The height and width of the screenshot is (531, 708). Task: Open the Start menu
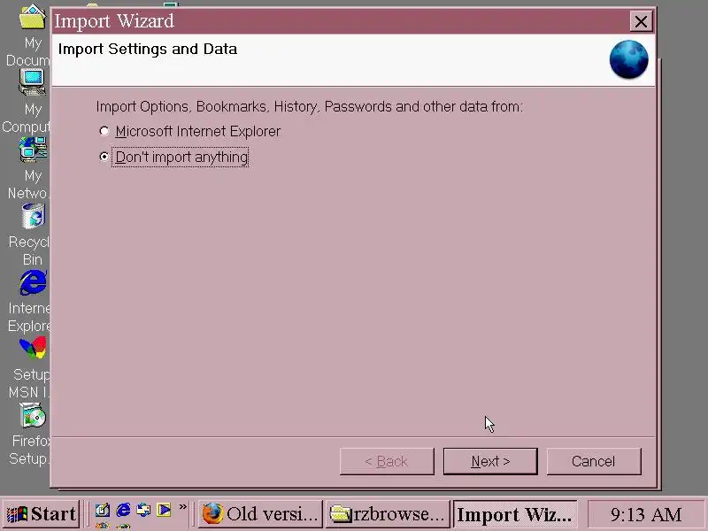coord(41,514)
